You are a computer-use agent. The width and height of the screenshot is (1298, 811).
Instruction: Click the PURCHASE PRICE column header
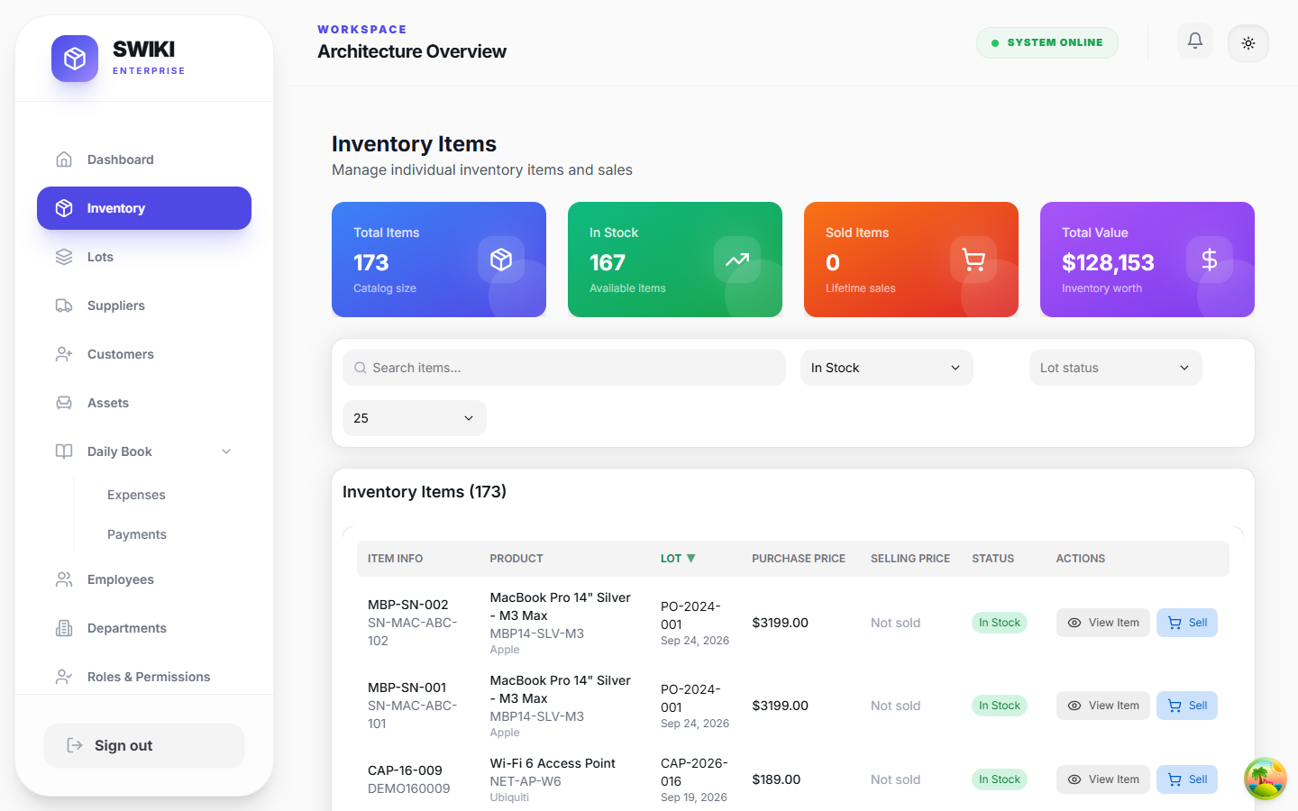pyautogui.click(x=799, y=559)
